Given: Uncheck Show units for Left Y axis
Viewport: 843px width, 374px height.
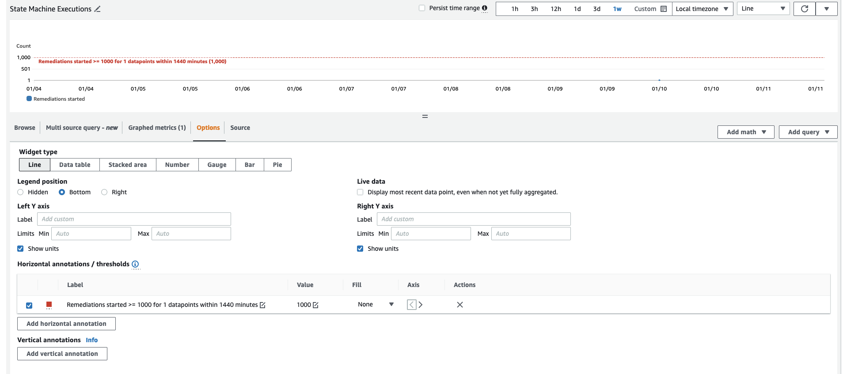Looking at the screenshot, I should coord(20,249).
